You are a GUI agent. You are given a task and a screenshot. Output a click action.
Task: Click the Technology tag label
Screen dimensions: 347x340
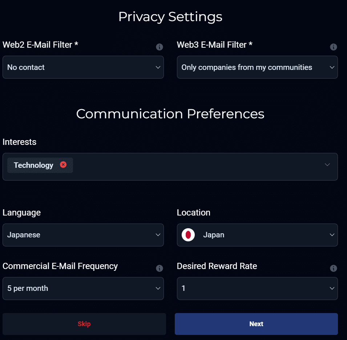(33, 165)
